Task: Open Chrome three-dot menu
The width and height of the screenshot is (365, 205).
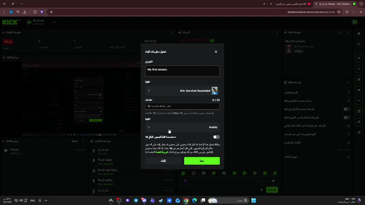Action: (x=4, y=12)
